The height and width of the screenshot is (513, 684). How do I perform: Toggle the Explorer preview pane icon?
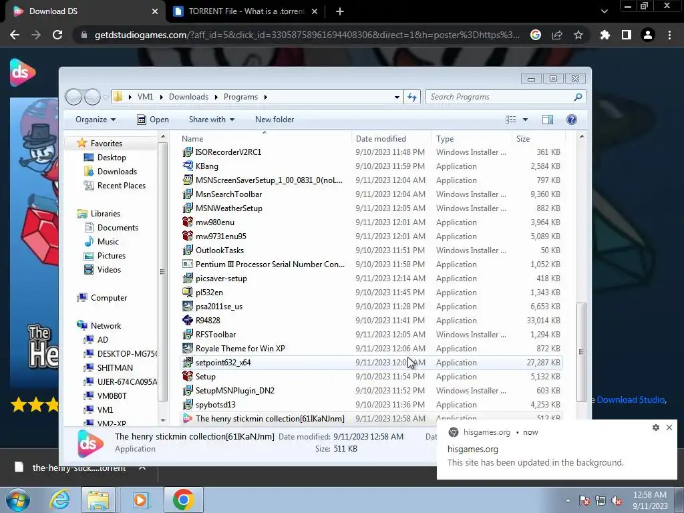point(548,120)
